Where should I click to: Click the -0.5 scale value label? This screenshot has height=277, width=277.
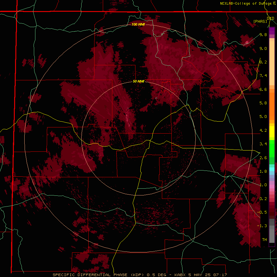click(262, 212)
